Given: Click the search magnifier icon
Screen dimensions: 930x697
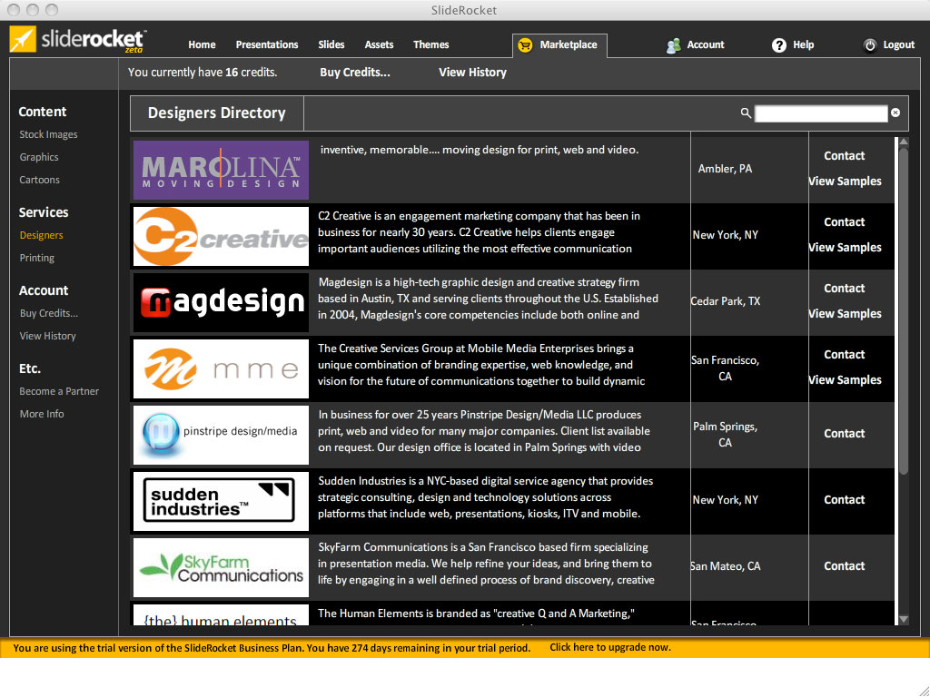Looking at the screenshot, I should 746,113.
